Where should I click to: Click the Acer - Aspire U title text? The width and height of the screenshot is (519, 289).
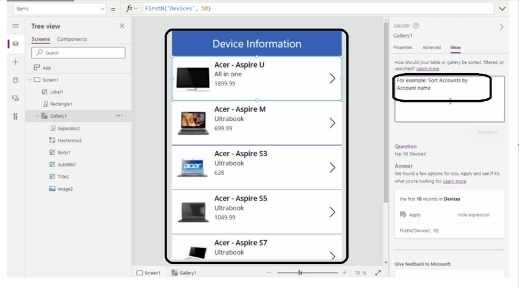239,65
